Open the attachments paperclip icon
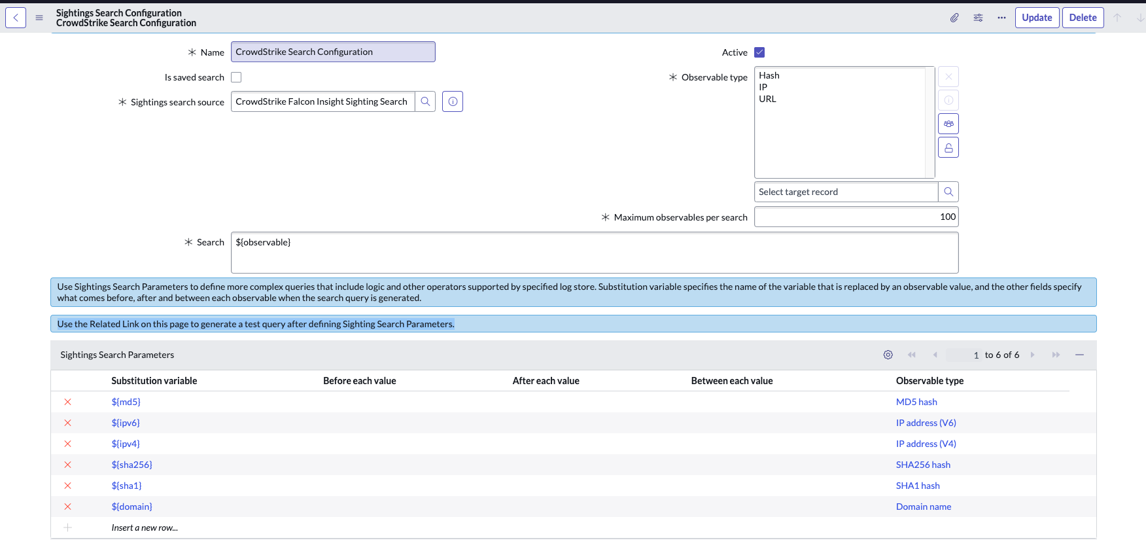Viewport: 1146px width, 553px height. click(954, 18)
